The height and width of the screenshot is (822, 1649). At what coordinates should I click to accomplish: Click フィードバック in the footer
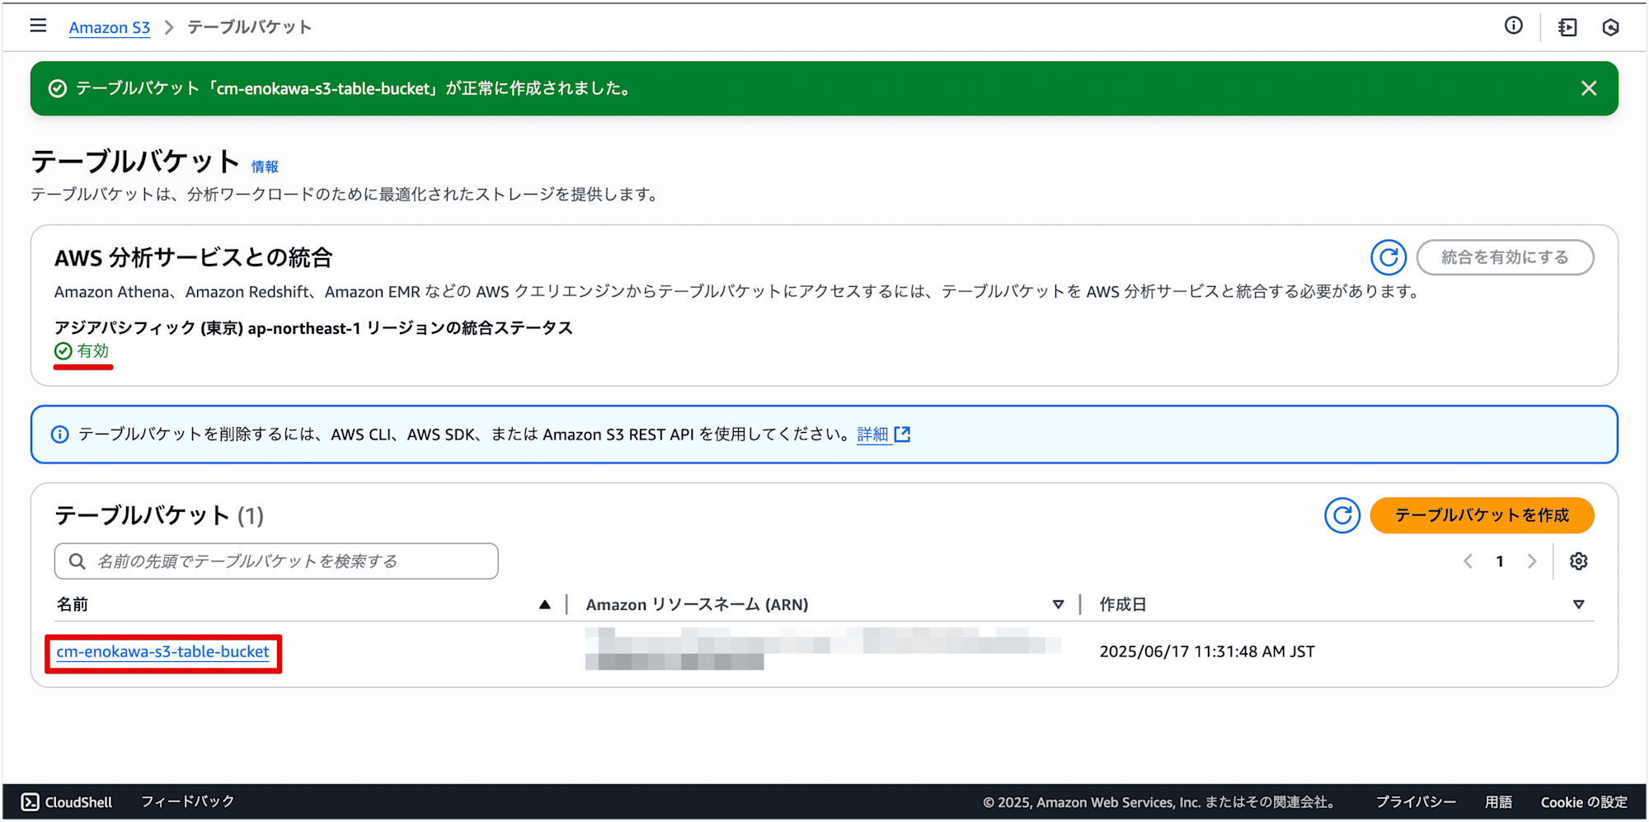coord(188,802)
